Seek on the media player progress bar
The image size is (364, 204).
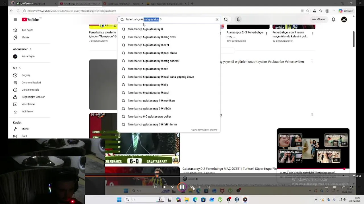click(218, 176)
